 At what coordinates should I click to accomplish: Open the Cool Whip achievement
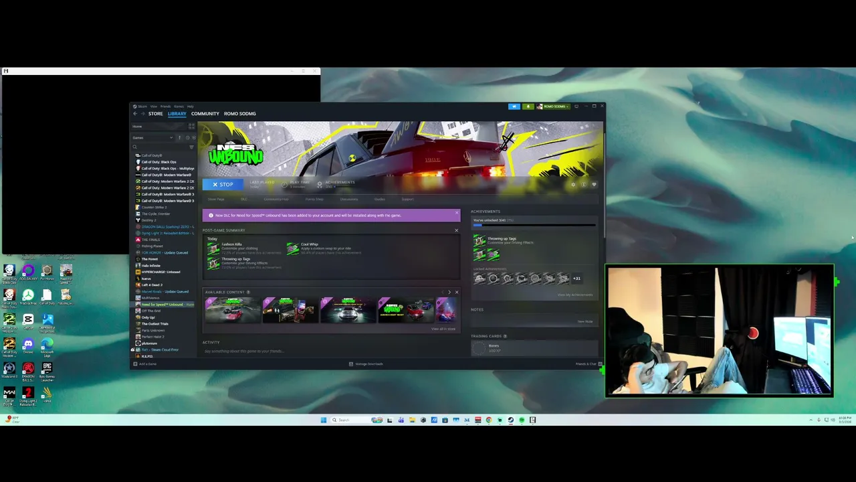click(x=325, y=248)
